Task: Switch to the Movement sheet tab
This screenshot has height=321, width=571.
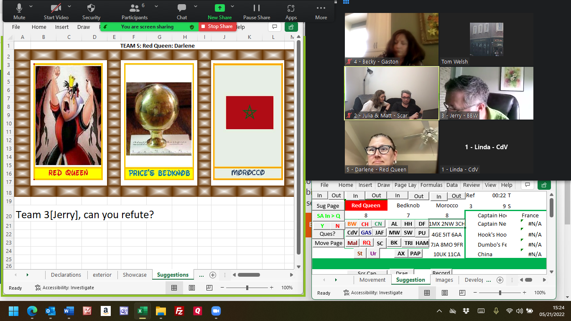Action: click(x=372, y=280)
